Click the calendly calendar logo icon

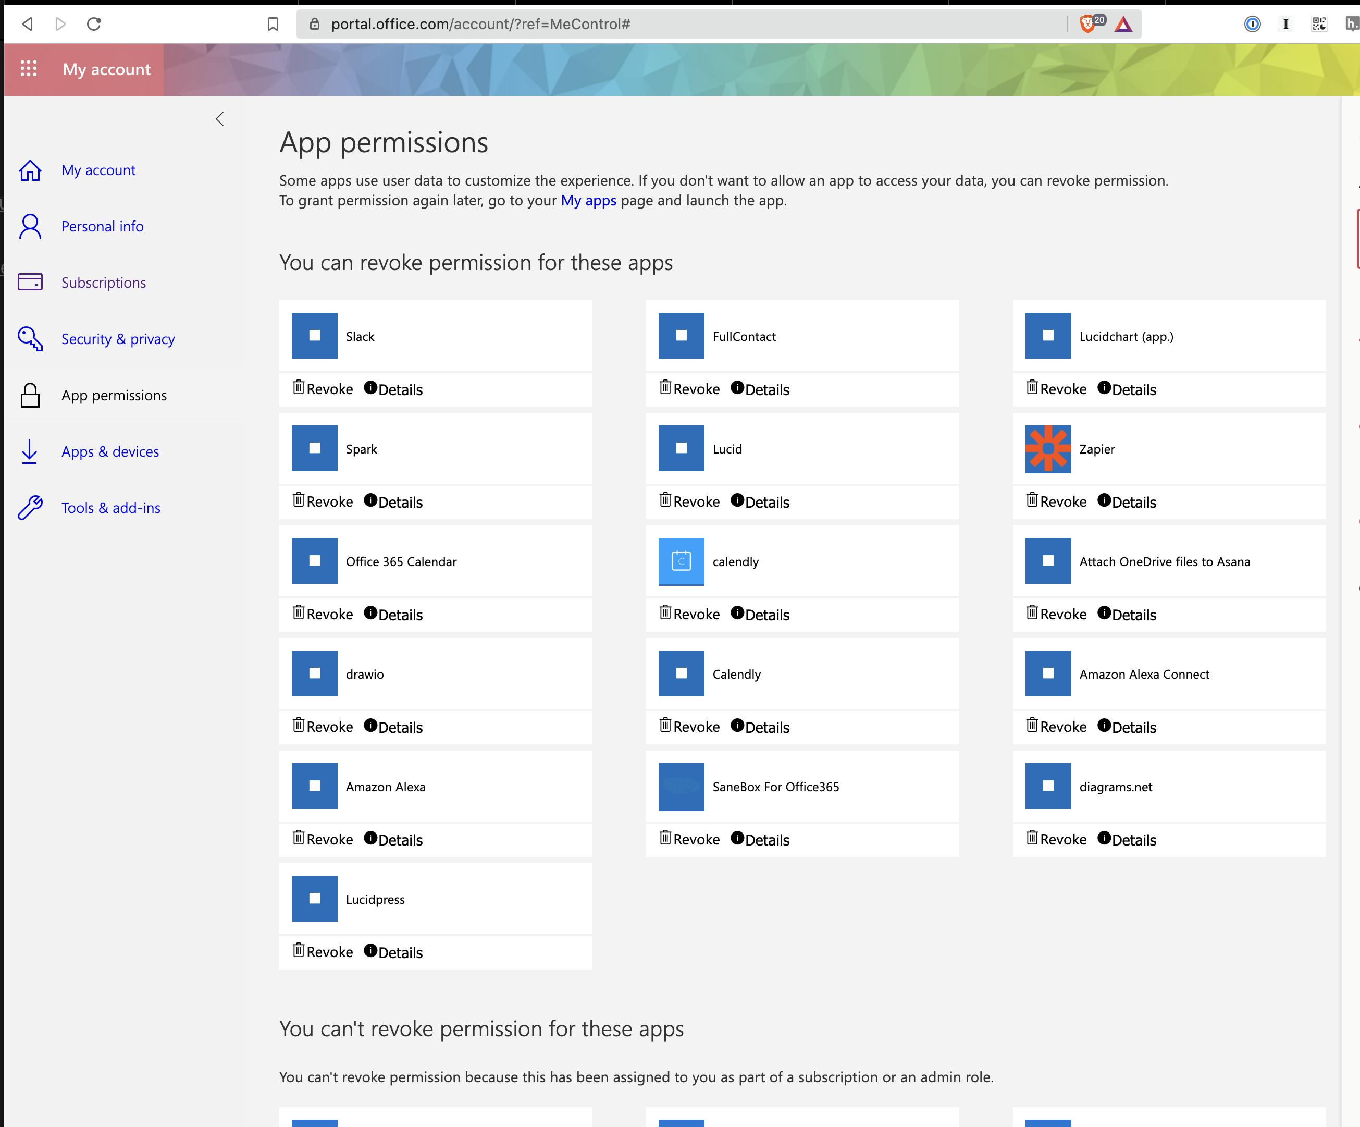point(681,561)
